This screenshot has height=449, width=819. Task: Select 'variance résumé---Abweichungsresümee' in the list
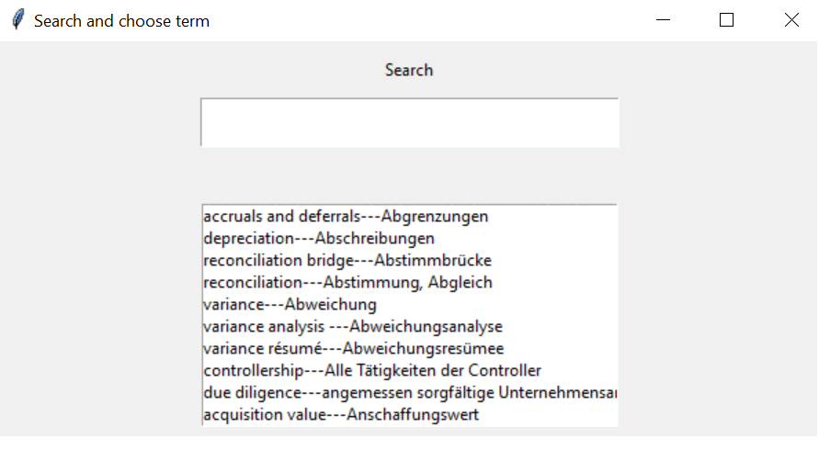point(353,349)
